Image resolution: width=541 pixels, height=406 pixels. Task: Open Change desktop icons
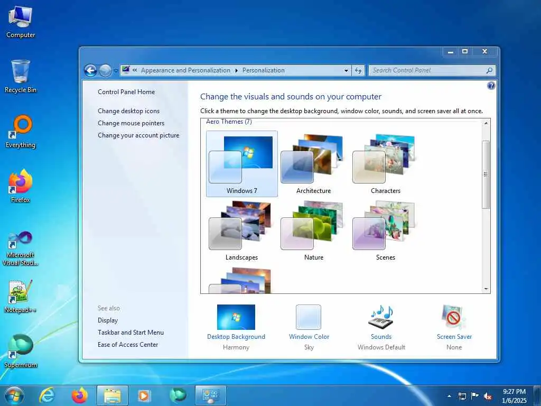tap(129, 111)
